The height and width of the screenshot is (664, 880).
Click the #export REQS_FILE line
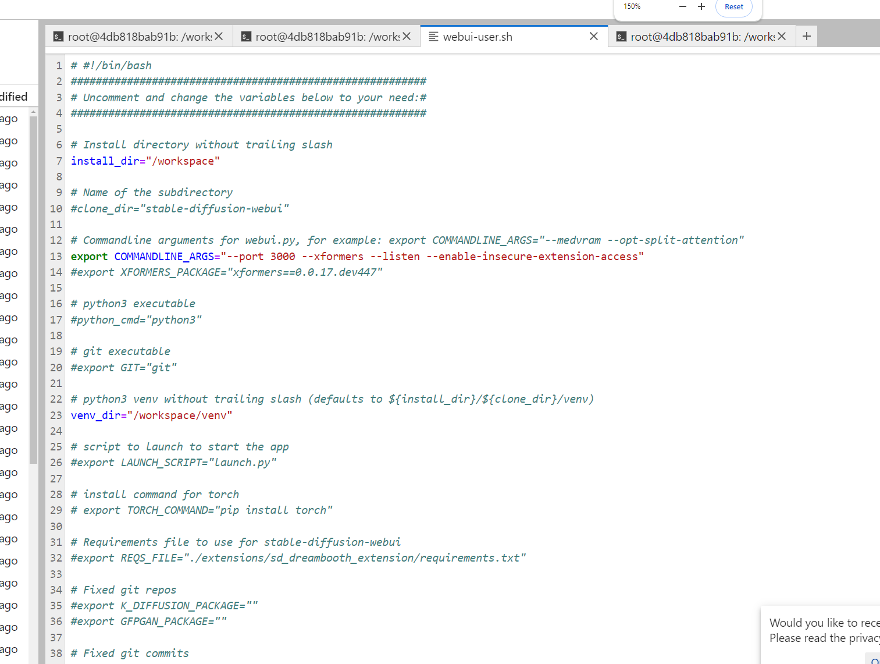click(x=298, y=558)
